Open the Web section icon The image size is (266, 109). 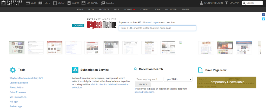(x=28, y=3)
